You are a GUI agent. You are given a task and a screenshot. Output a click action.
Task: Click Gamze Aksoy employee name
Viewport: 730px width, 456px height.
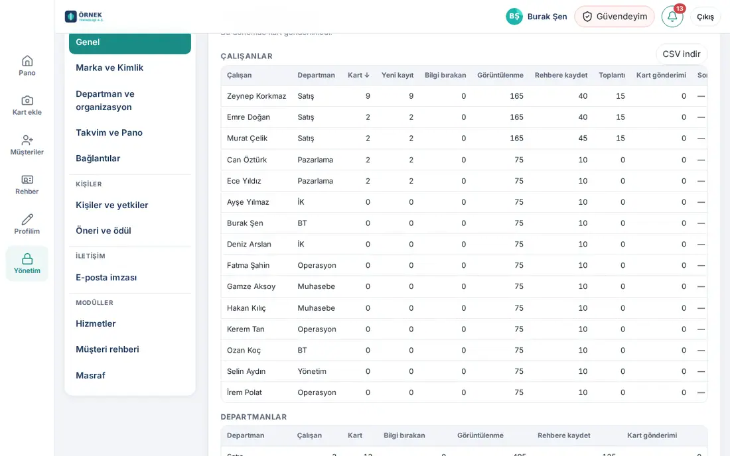tap(251, 287)
